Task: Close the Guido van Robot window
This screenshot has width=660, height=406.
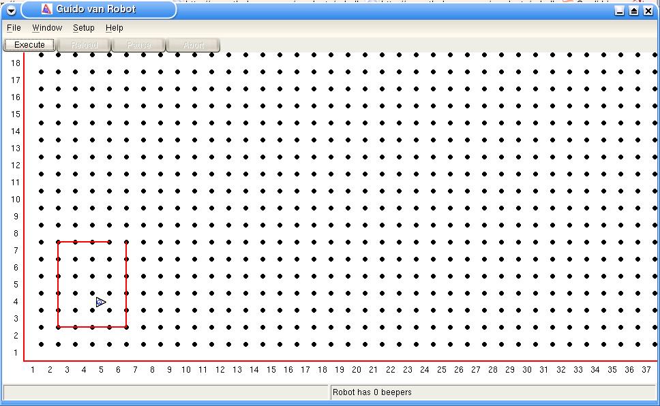Action: coord(648,10)
